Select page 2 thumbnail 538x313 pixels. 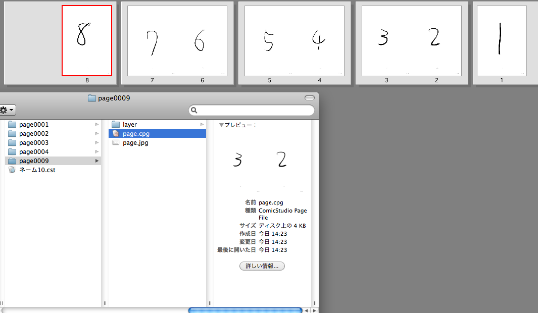coord(436,41)
